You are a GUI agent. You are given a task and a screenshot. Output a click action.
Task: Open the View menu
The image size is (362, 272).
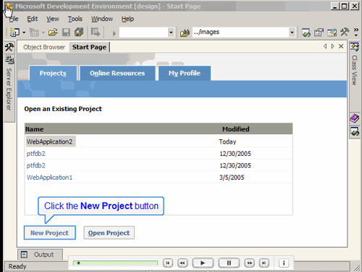coord(53,19)
